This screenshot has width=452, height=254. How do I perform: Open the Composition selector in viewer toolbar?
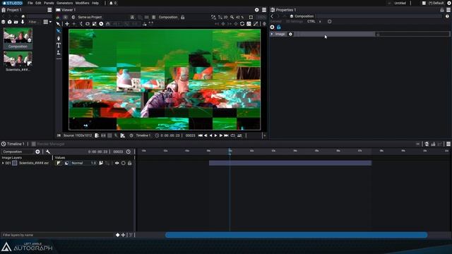168,17
